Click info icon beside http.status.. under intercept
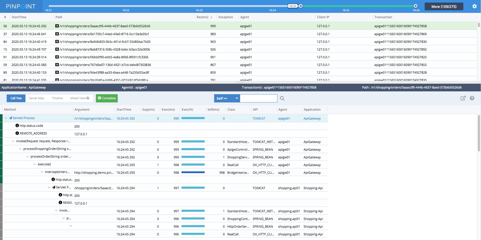481x240 pixels. pyautogui.click(x=53, y=179)
